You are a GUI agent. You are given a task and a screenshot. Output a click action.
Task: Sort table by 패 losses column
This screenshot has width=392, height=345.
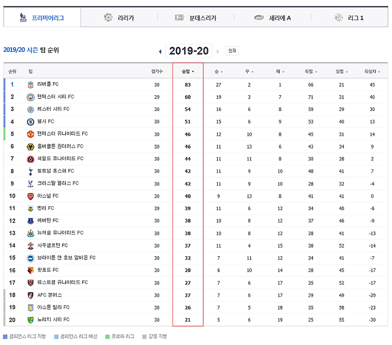[x=280, y=71]
